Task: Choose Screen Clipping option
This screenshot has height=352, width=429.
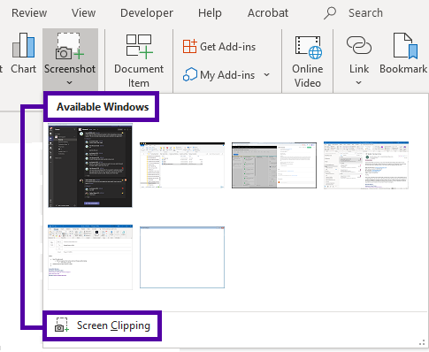Action: point(103,325)
